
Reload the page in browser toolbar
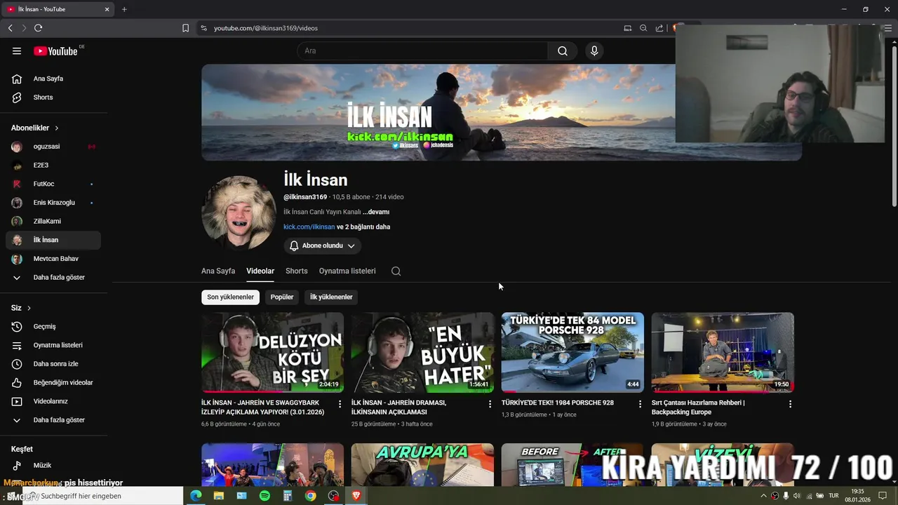click(38, 28)
